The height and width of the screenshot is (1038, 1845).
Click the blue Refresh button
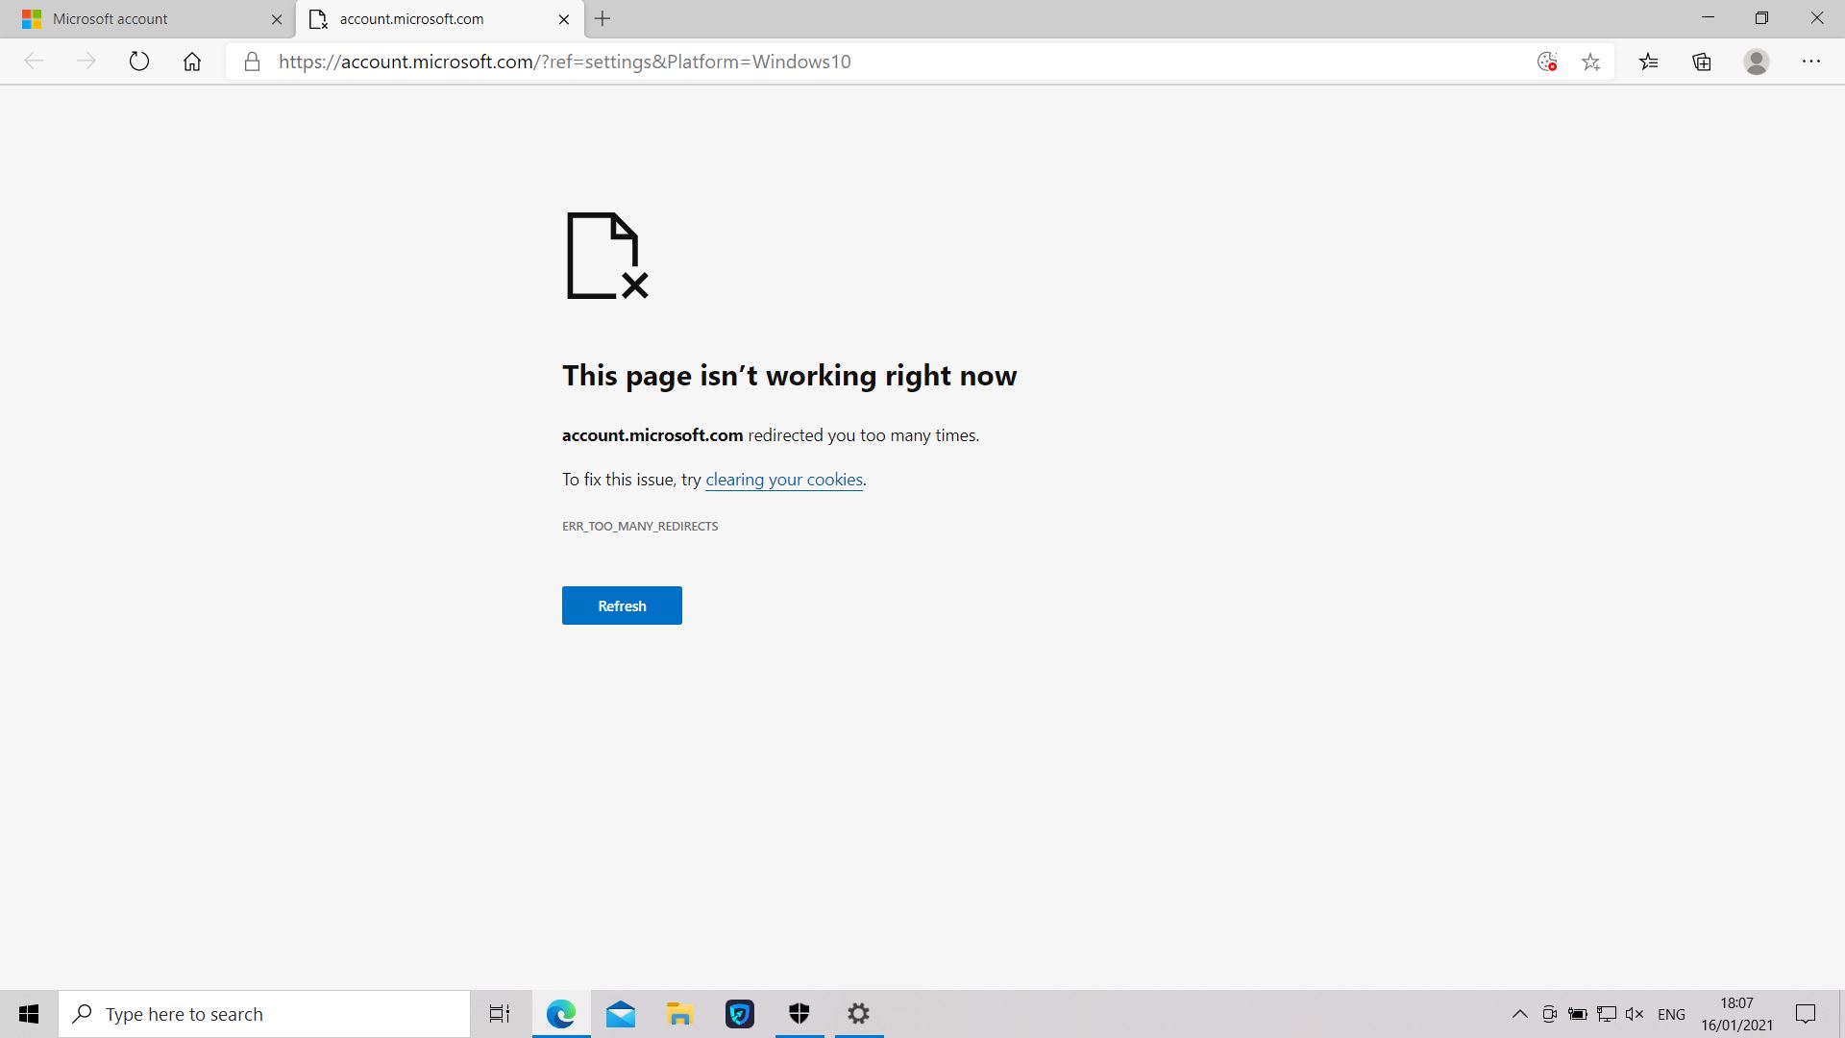coord(622,605)
